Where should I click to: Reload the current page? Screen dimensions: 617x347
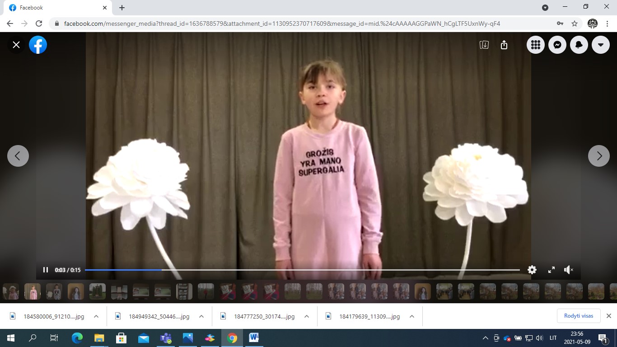(39, 23)
